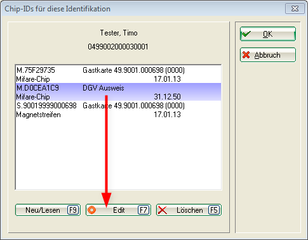Viewport: 308px width, 240px height.
Task: Click the F9 key badge
Action: coord(73,210)
